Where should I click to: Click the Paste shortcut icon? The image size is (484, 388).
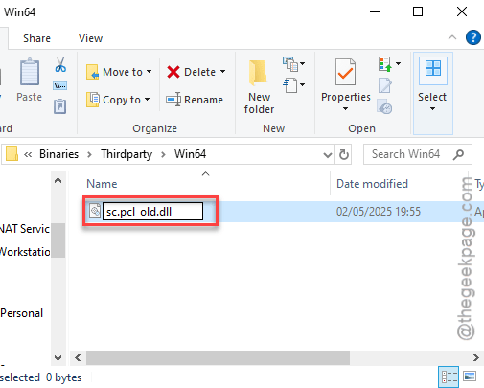point(59,106)
